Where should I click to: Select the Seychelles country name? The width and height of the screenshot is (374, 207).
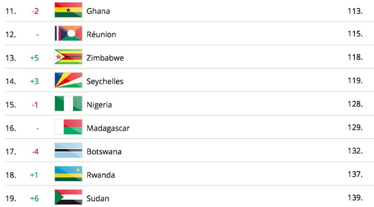pyautogui.click(x=105, y=82)
